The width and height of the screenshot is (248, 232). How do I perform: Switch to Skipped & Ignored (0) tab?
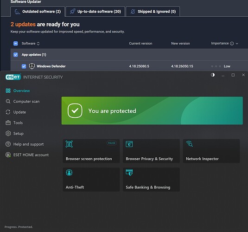coord(153,12)
